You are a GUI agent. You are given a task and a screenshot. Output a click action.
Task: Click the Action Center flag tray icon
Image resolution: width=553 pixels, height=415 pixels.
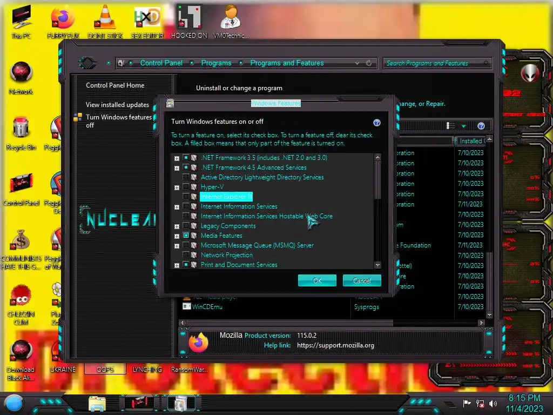[467, 403]
